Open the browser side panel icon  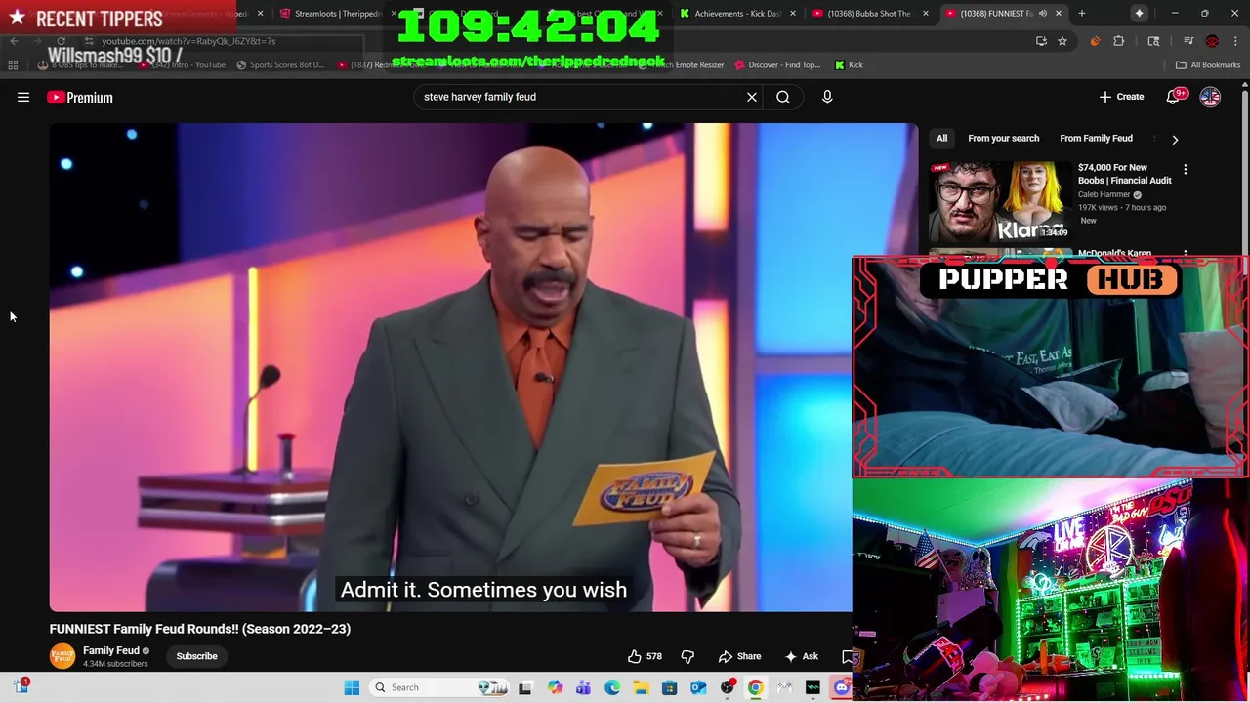pos(1153,41)
